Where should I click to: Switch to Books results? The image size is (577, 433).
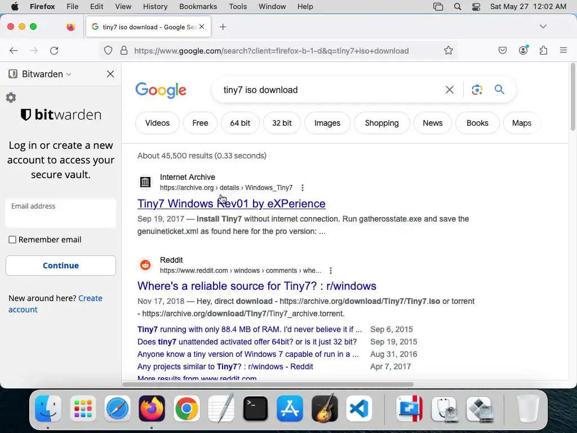(x=477, y=123)
